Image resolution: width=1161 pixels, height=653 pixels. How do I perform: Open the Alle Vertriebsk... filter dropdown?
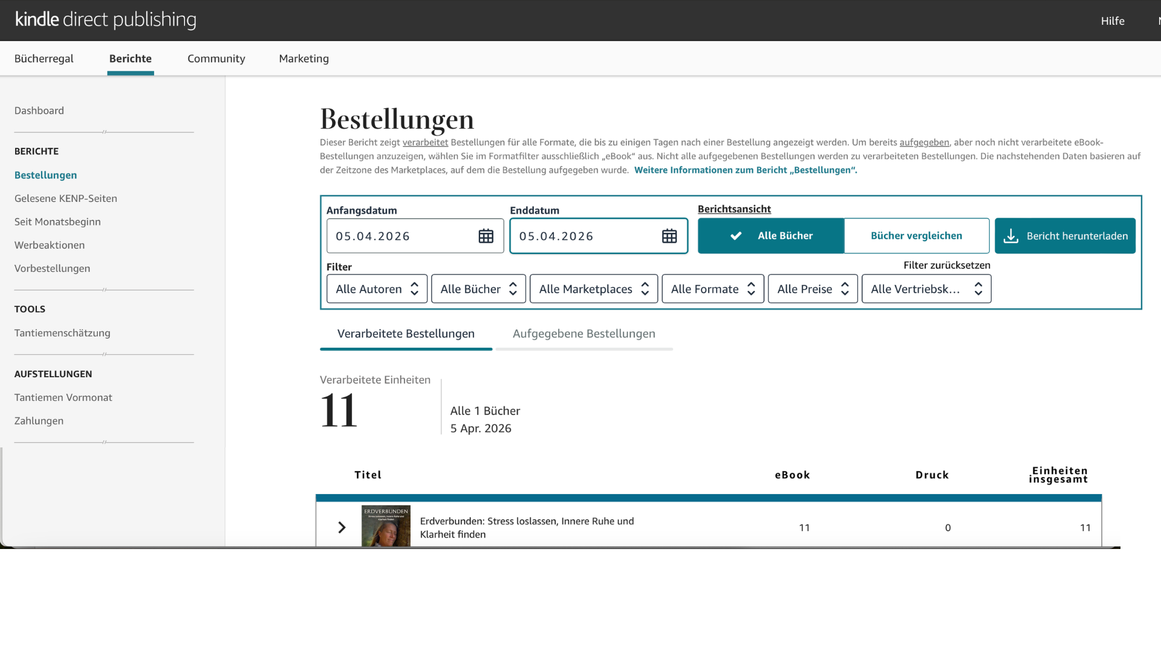click(926, 289)
